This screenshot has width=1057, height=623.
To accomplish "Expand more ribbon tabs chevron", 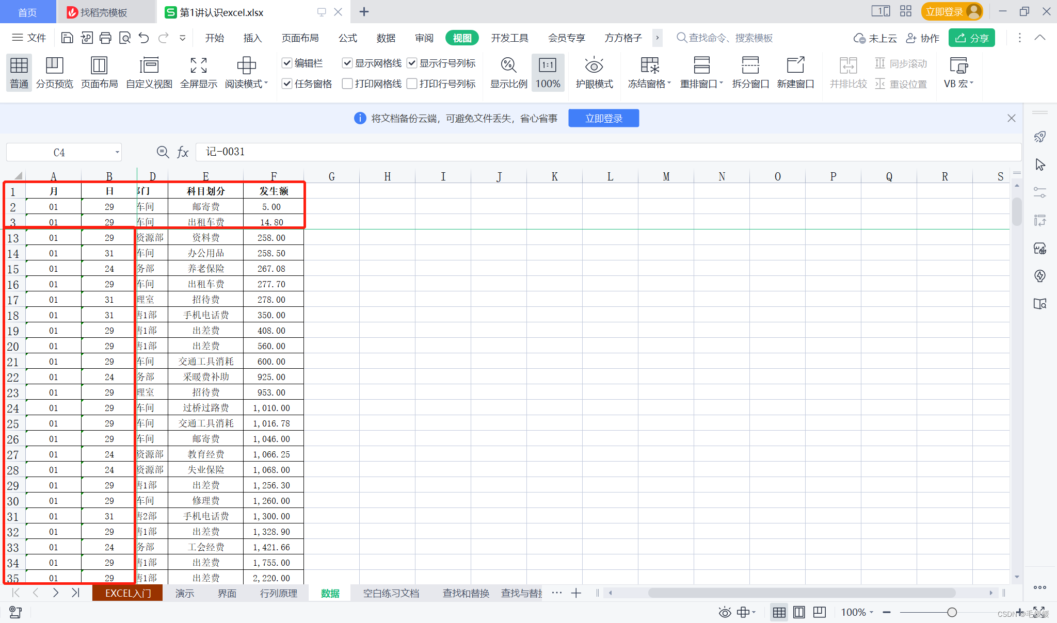I will pyautogui.click(x=657, y=38).
